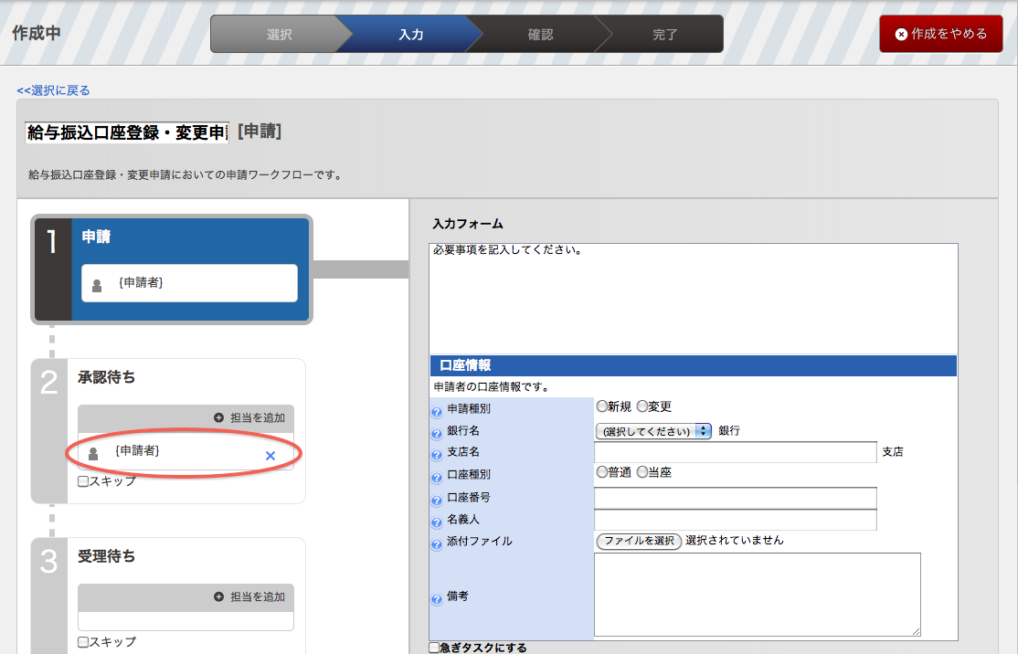Click {申請者} entry in 申請 step

[x=189, y=283]
